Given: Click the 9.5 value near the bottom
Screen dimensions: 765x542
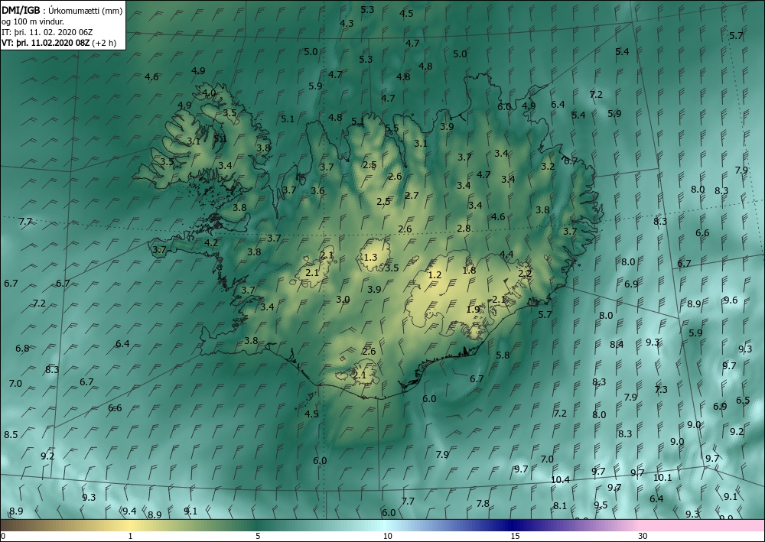Looking at the screenshot, I should click(601, 505).
